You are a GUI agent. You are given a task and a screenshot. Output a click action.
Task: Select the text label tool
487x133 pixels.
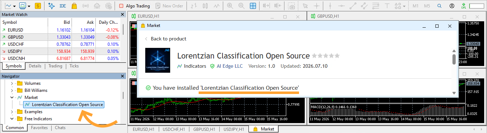coord(387,6)
